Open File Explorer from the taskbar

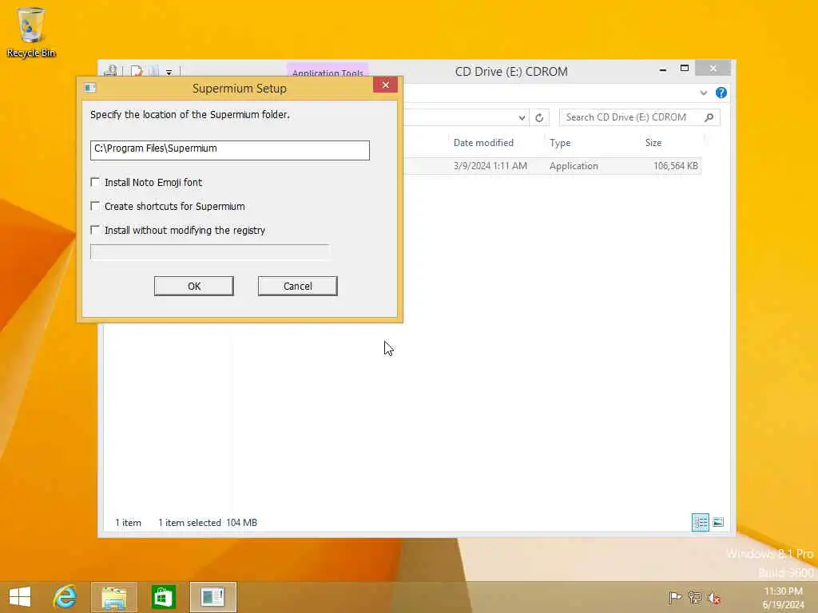click(x=114, y=597)
